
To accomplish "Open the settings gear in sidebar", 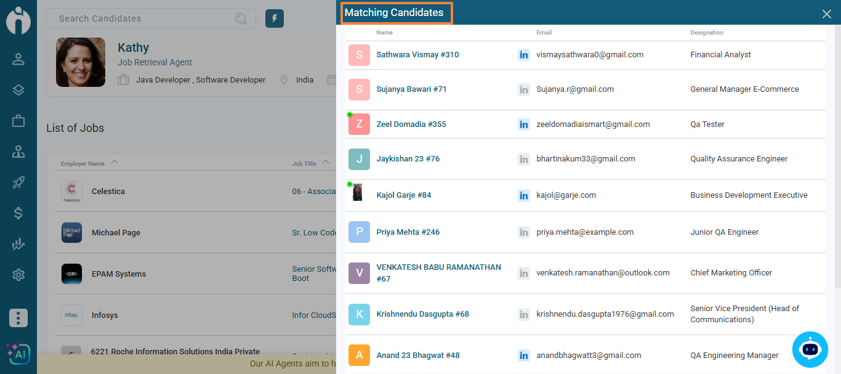I will pos(18,275).
